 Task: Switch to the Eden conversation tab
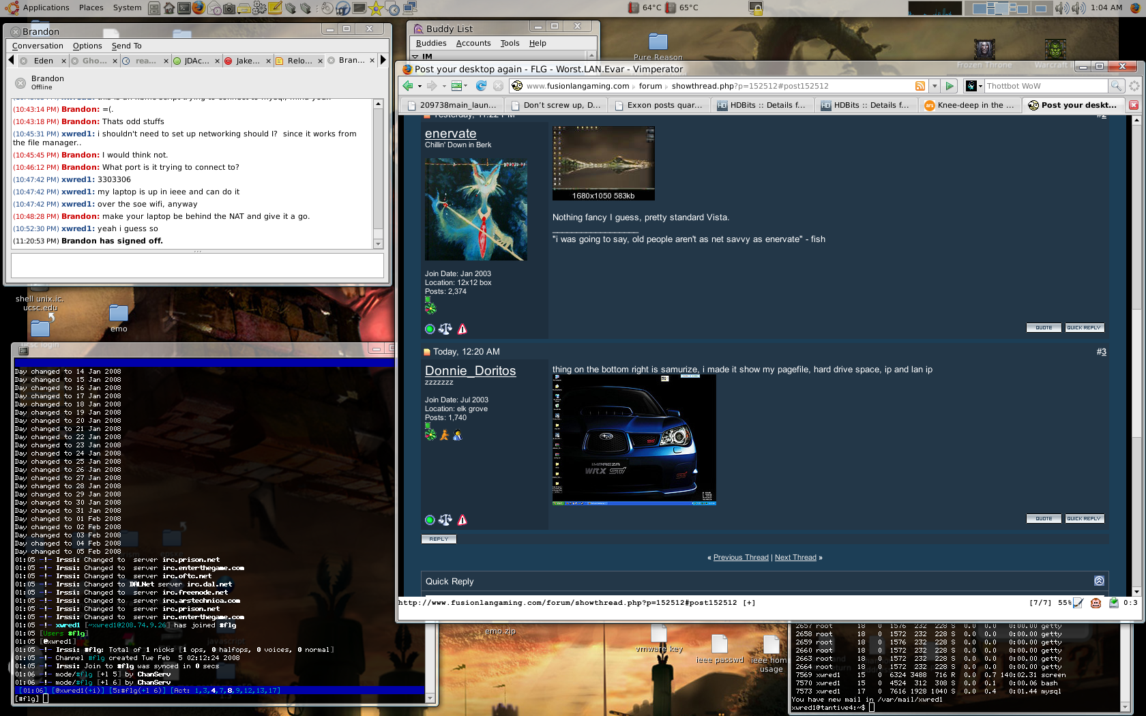coord(43,61)
